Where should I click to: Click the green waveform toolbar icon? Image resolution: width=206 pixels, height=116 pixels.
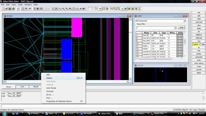(126, 9)
